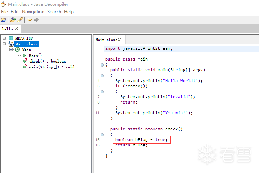Click the "invalid" println line
Screen dimensions: 259x173
pos(157,97)
